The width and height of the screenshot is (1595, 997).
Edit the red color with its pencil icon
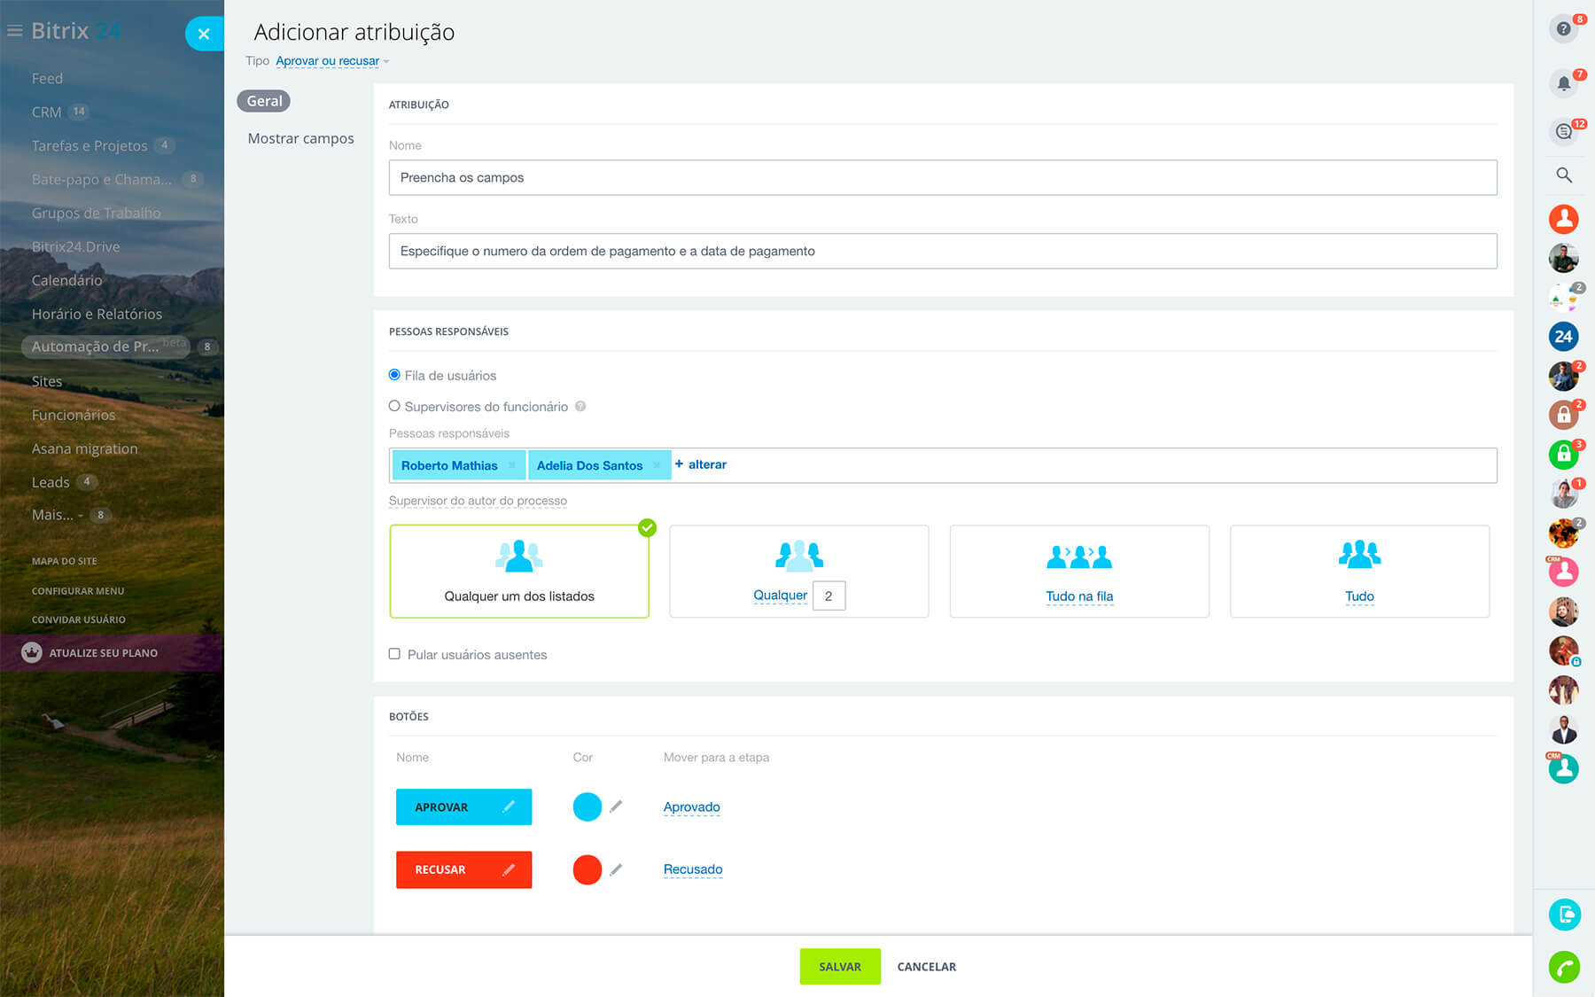click(616, 869)
